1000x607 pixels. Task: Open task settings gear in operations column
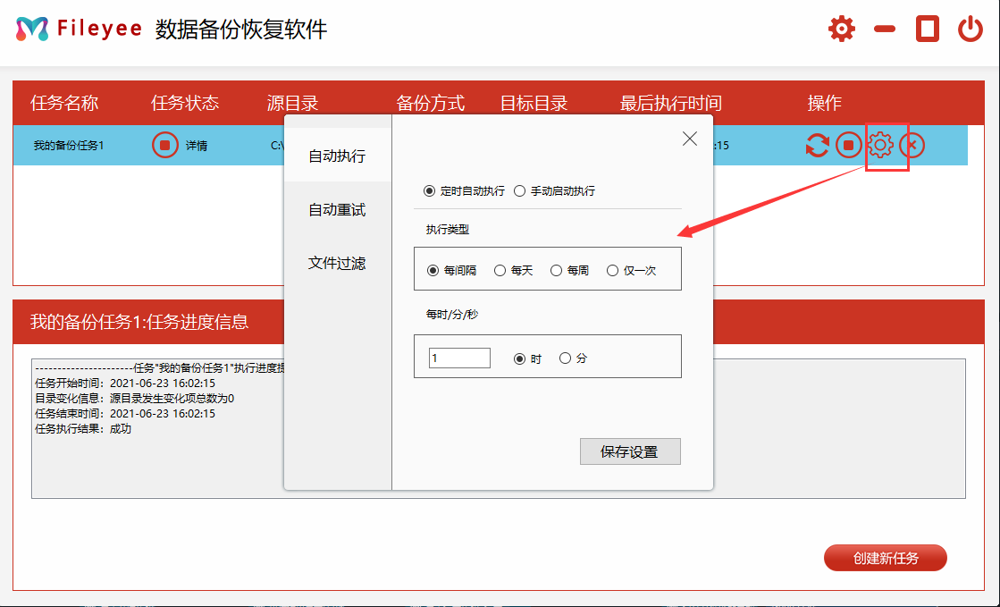click(x=880, y=145)
